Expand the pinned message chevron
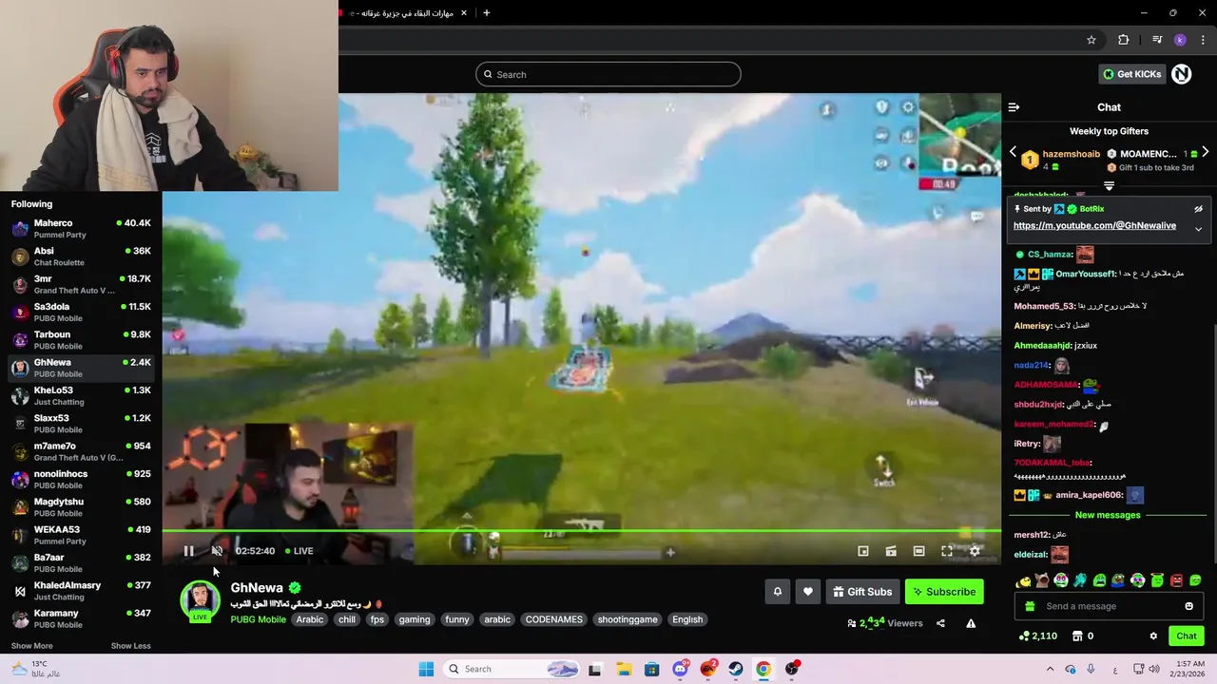Viewport: 1217px width, 684px height. coord(1198,228)
